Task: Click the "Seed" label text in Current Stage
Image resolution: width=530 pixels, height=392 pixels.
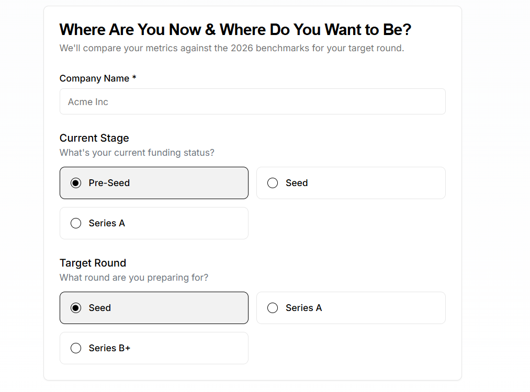Action: [x=296, y=183]
